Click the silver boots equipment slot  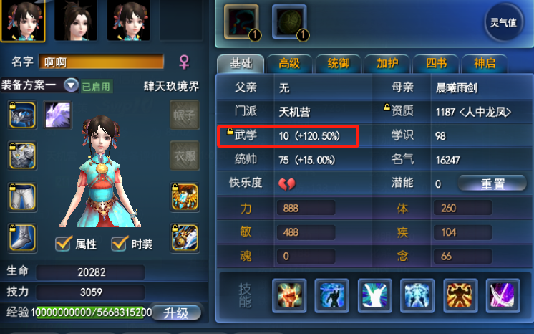point(22,238)
